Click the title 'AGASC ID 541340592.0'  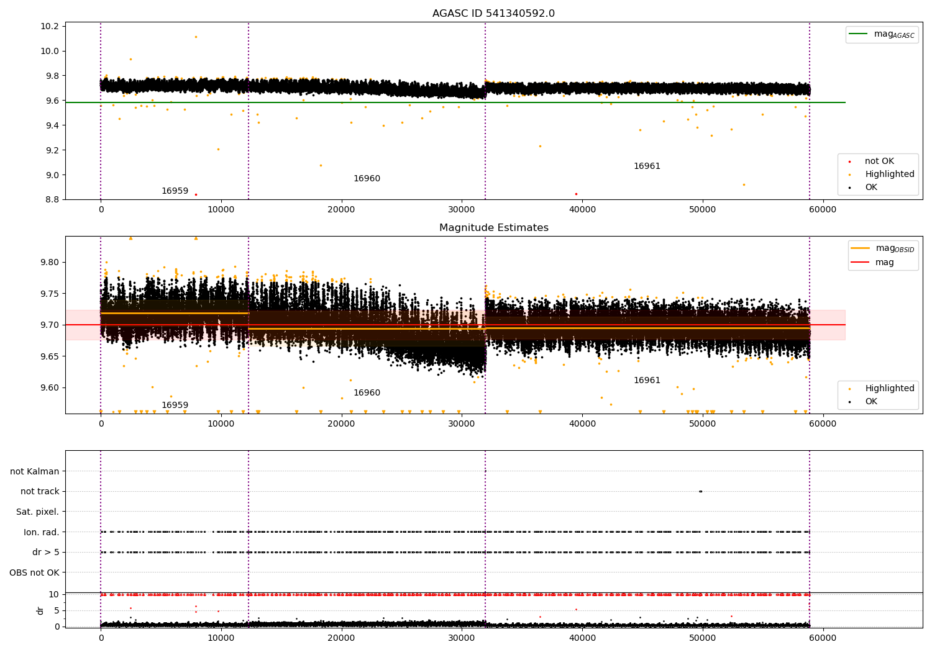[493, 14]
